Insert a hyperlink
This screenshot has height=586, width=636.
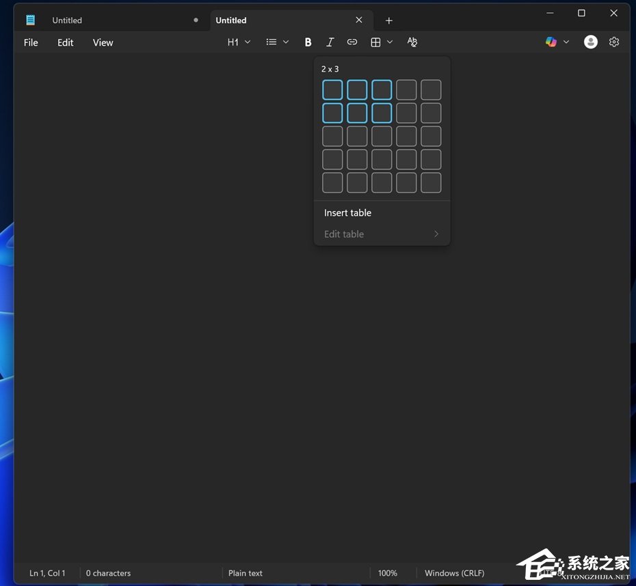(x=352, y=42)
